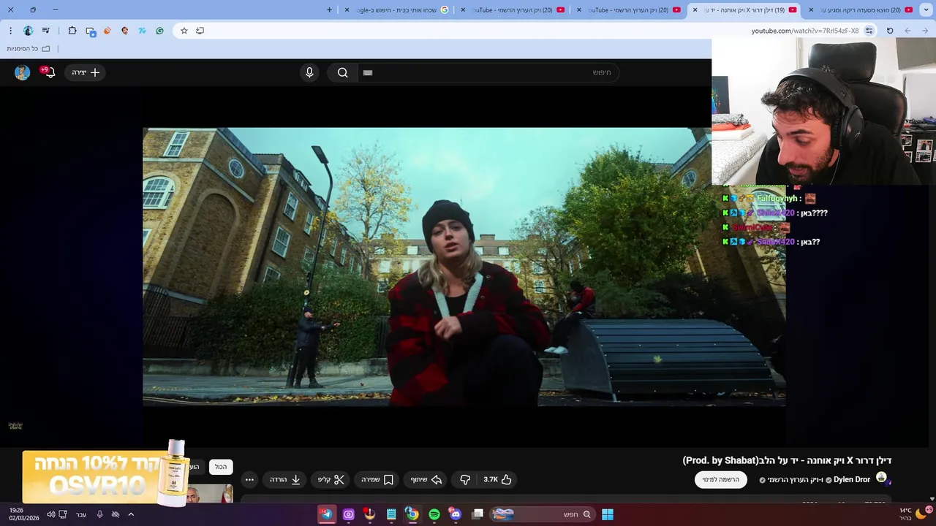Dislike the video with thumbs down

tap(465, 479)
